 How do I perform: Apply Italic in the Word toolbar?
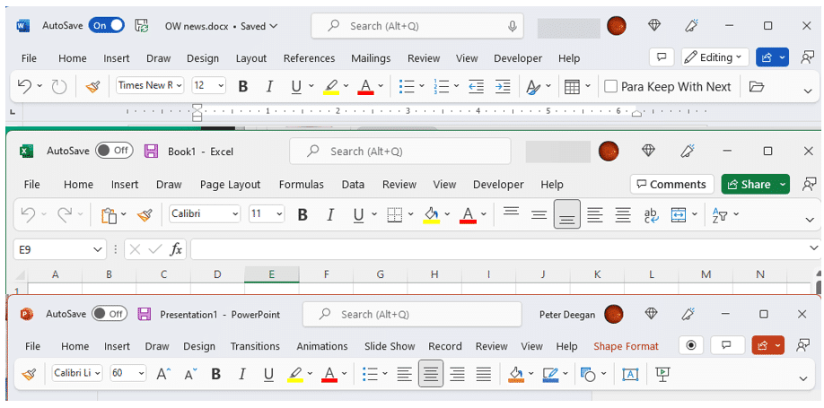tap(269, 87)
